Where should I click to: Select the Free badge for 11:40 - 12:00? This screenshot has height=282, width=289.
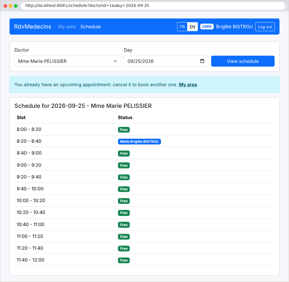pos(124,260)
